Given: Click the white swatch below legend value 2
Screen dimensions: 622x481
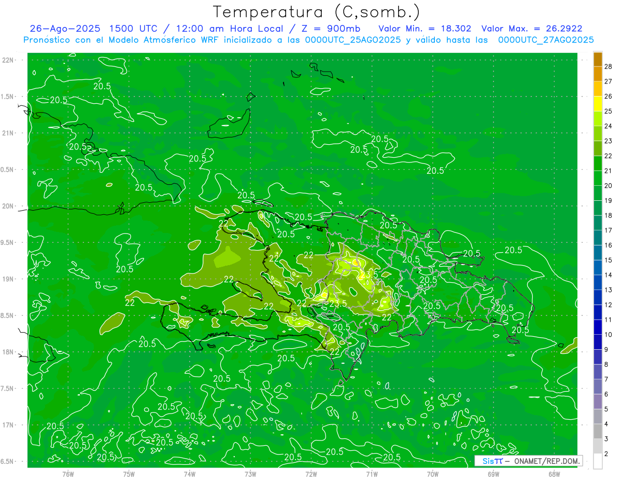Looking at the screenshot, I should [598, 461].
